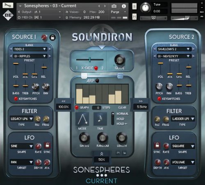This screenshot has width=205, height=185.
Task: Mute the instrument with M button
Action: [x=134, y=17]
